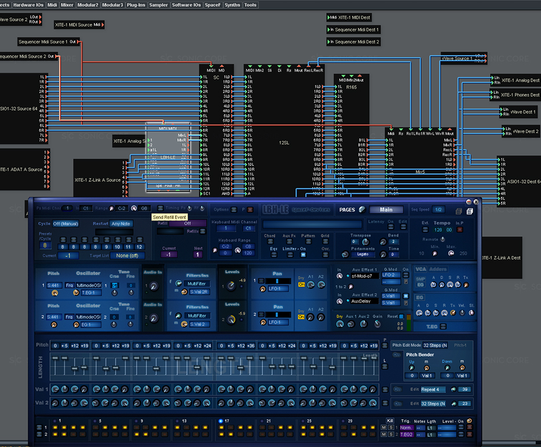Click the Adders button
This screenshot has width=541, height=447.
[x=438, y=269]
